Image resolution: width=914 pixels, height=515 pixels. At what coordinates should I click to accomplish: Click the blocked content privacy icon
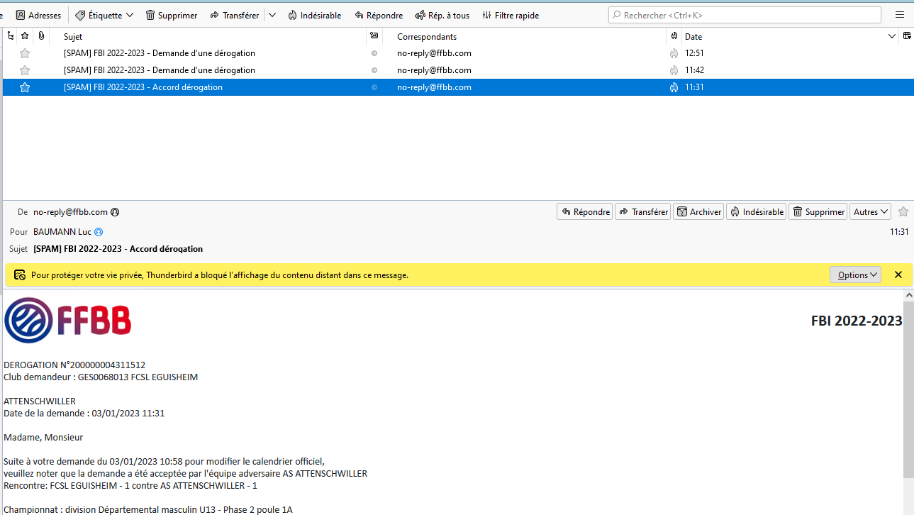click(x=20, y=275)
